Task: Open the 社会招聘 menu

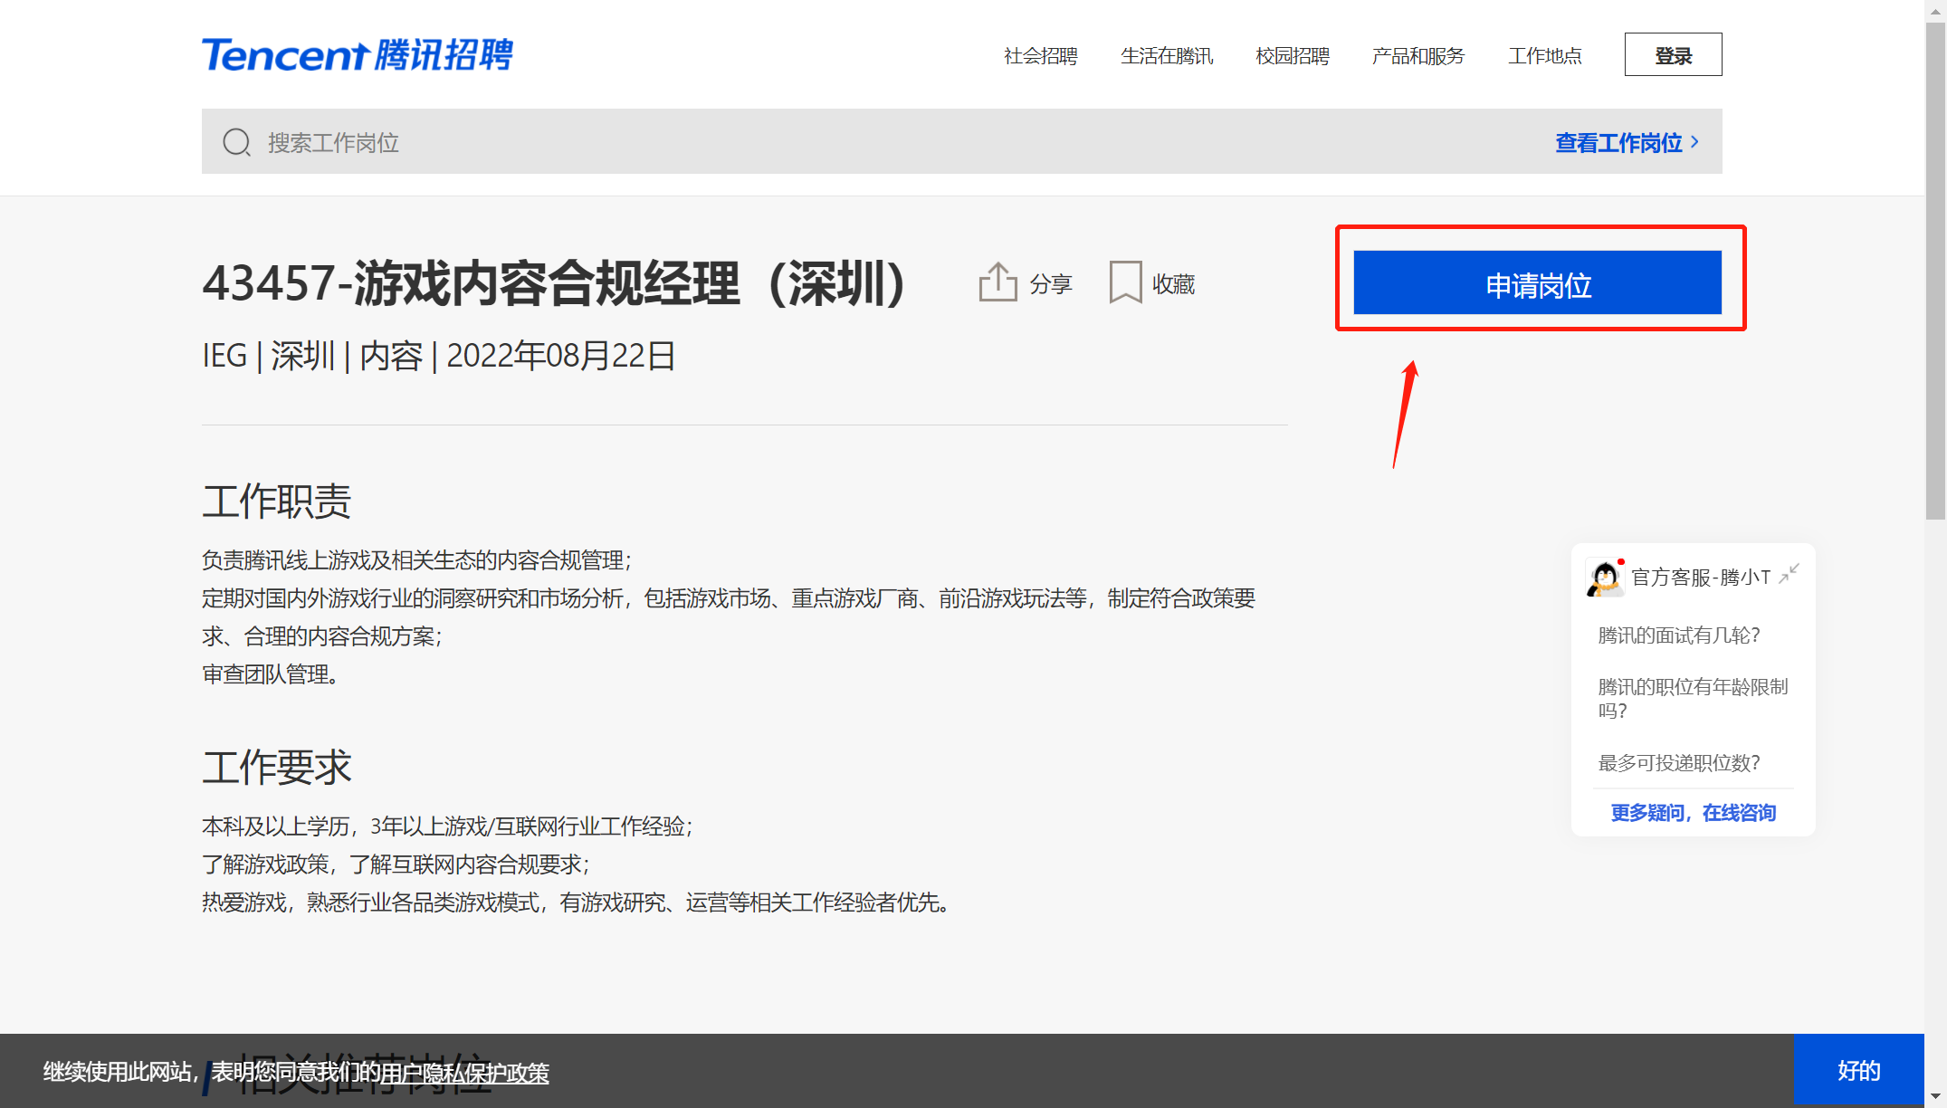Action: 1040,56
